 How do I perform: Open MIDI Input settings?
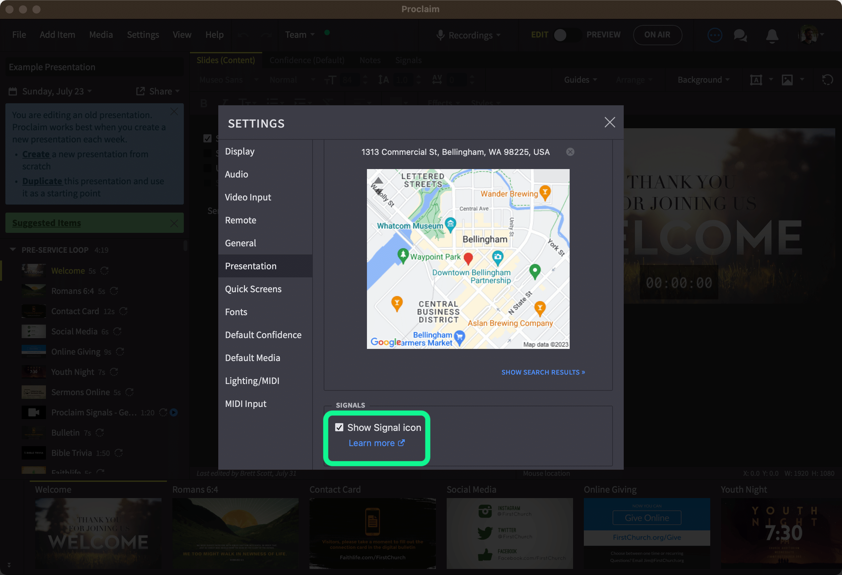(x=265, y=404)
